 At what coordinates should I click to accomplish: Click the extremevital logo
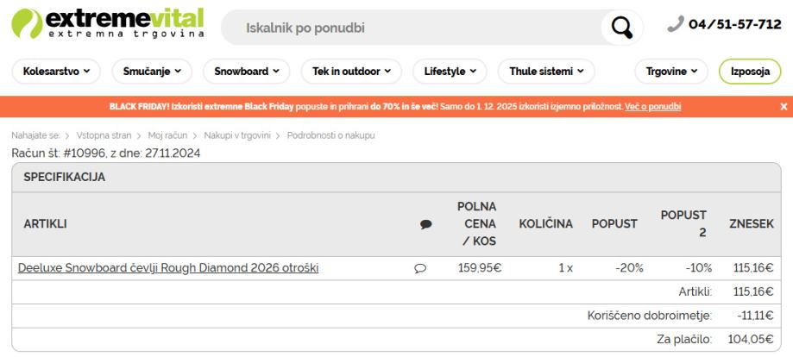click(108, 23)
